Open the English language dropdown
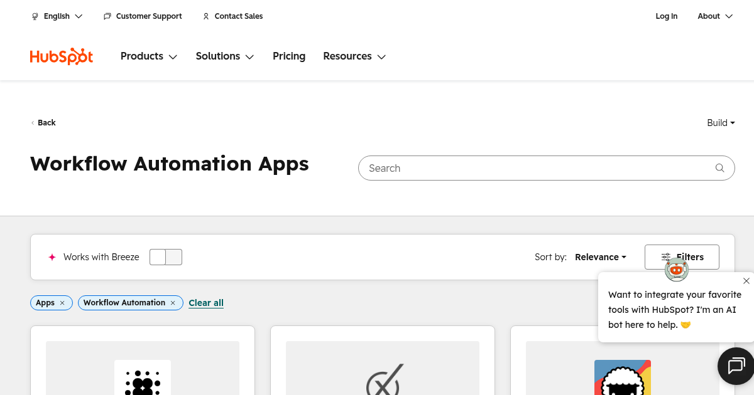This screenshot has width=754, height=395. coord(57,16)
